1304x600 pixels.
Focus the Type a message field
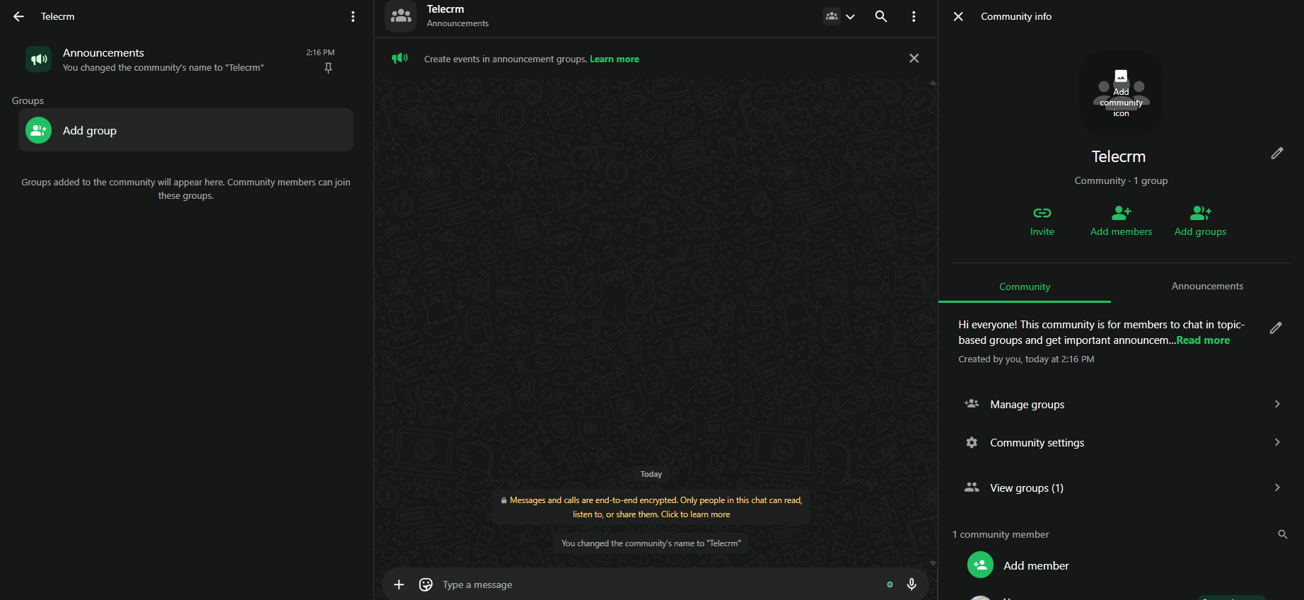[x=658, y=584]
